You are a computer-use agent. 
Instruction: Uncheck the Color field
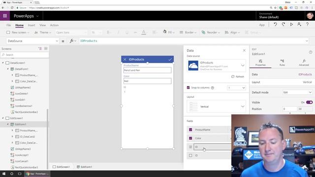click(x=190, y=138)
